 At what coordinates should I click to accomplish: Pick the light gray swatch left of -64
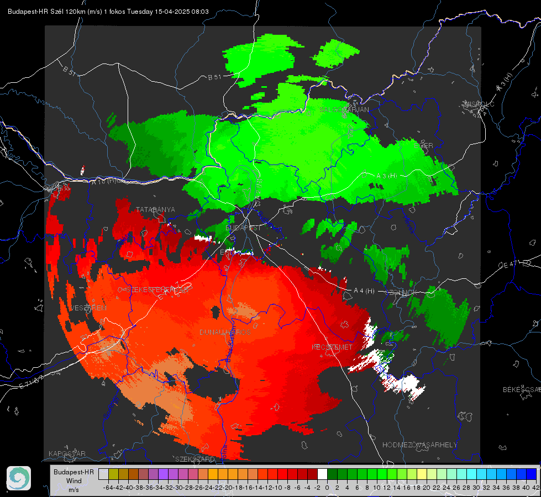(x=103, y=474)
